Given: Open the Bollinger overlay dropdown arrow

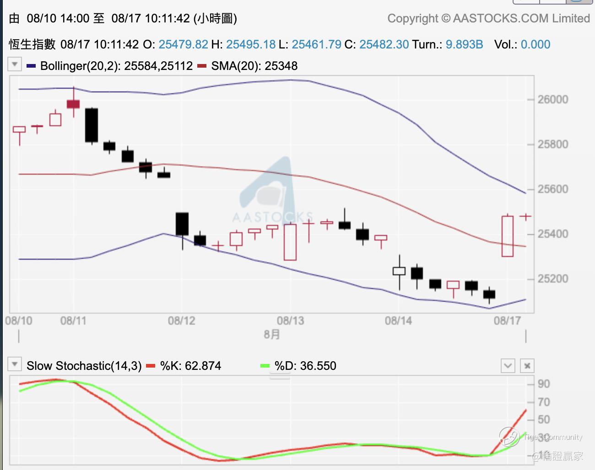Looking at the screenshot, I should [x=15, y=64].
